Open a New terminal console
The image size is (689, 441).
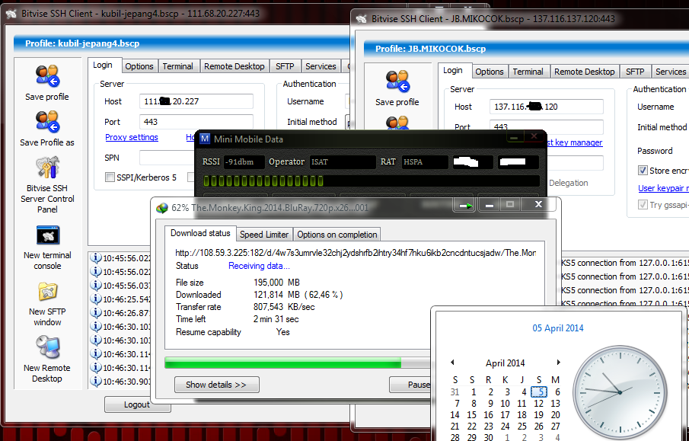(47, 236)
